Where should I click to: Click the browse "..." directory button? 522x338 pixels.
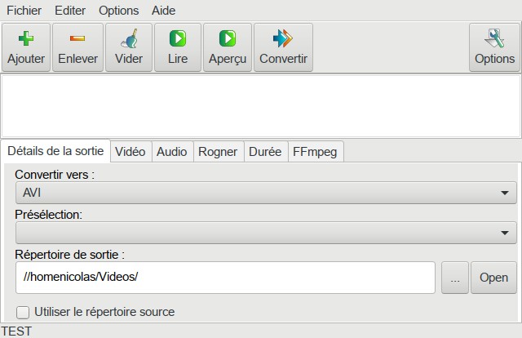point(455,278)
